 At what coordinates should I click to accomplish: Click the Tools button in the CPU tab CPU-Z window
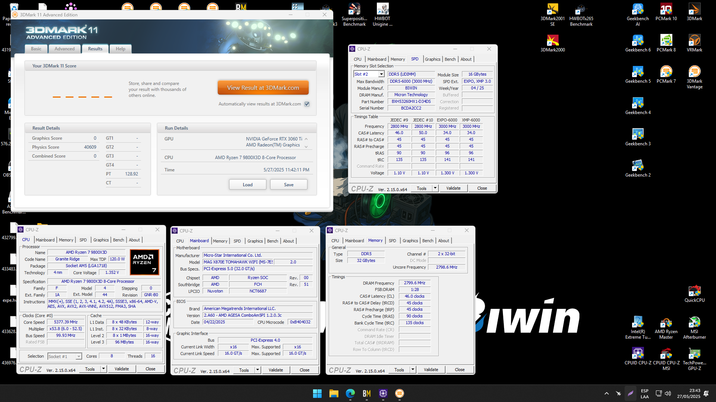[x=90, y=369]
